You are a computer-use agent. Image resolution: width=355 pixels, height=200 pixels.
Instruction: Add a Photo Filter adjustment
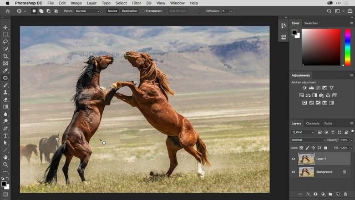point(321,95)
